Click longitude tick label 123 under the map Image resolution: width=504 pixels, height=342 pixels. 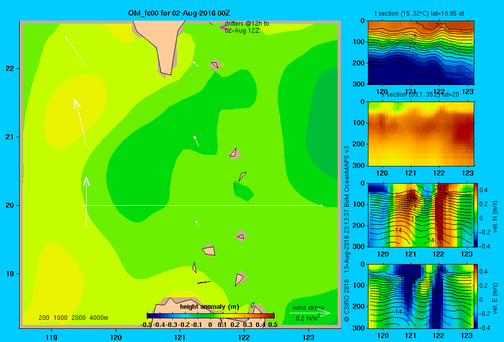point(308,337)
